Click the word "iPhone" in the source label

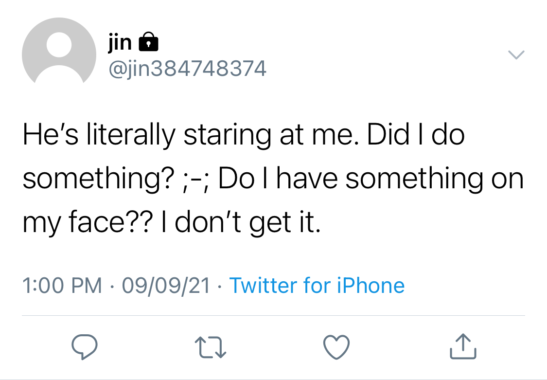[x=371, y=285]
